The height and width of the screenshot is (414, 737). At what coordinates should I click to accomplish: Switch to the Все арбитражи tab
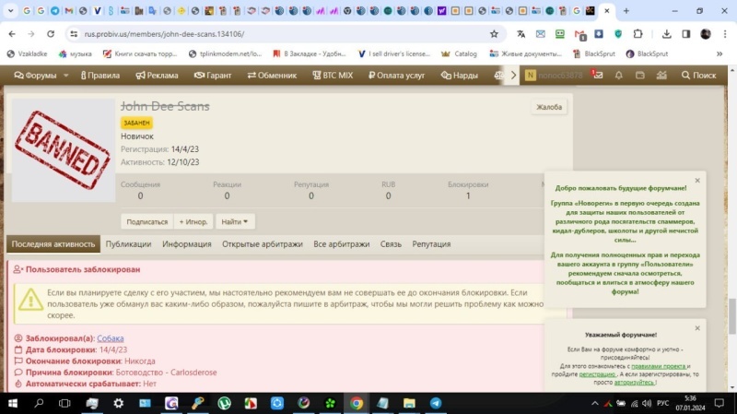[341, 244]
